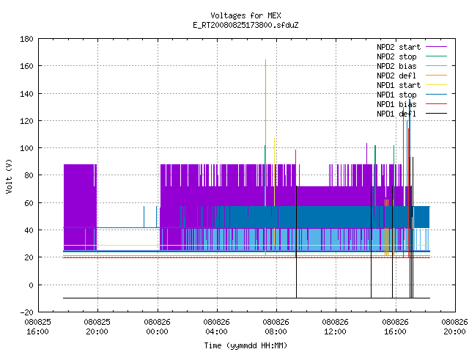Click the 'NPD1 bias' legend label
The image size is (469, 352).
[396, 104]
